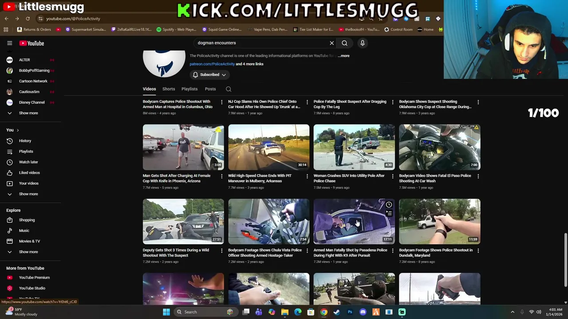
Task: Open the Subscribed notification dropdown
Action: pos(209,75)
